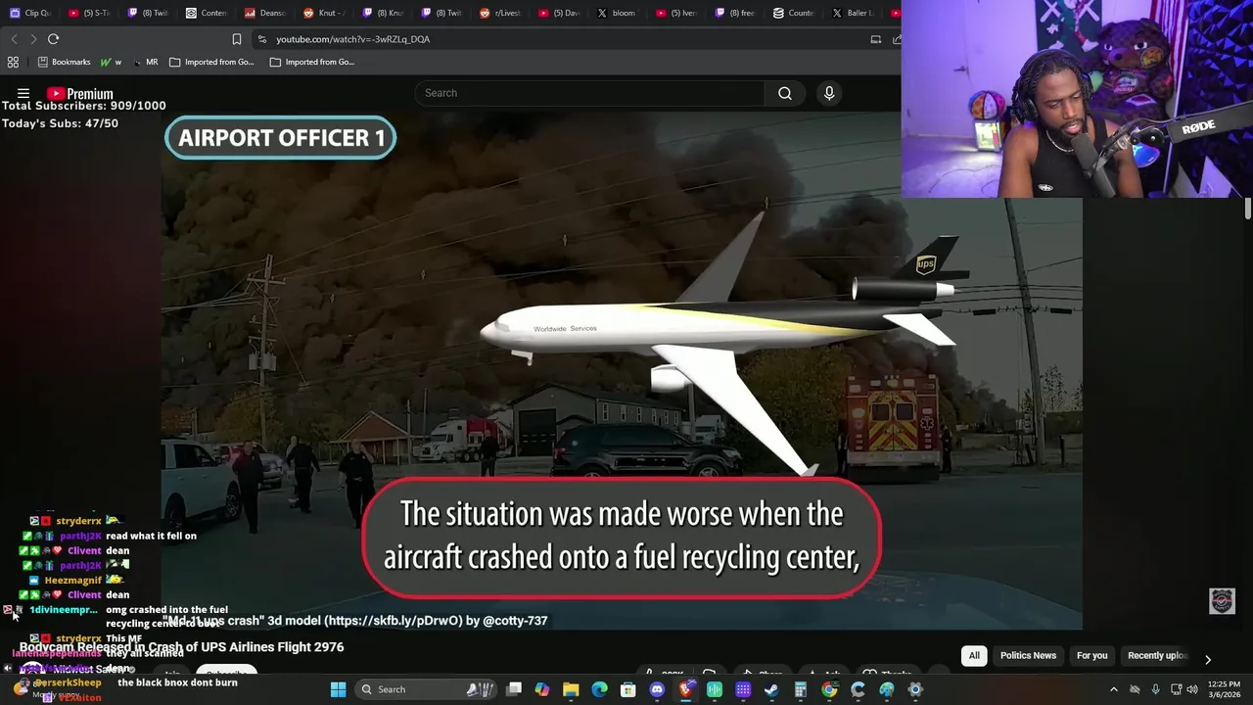The width and height of the screenshot is (1253, 705).
Task: Open Discord from the taskbar
Action: (657, 689)
